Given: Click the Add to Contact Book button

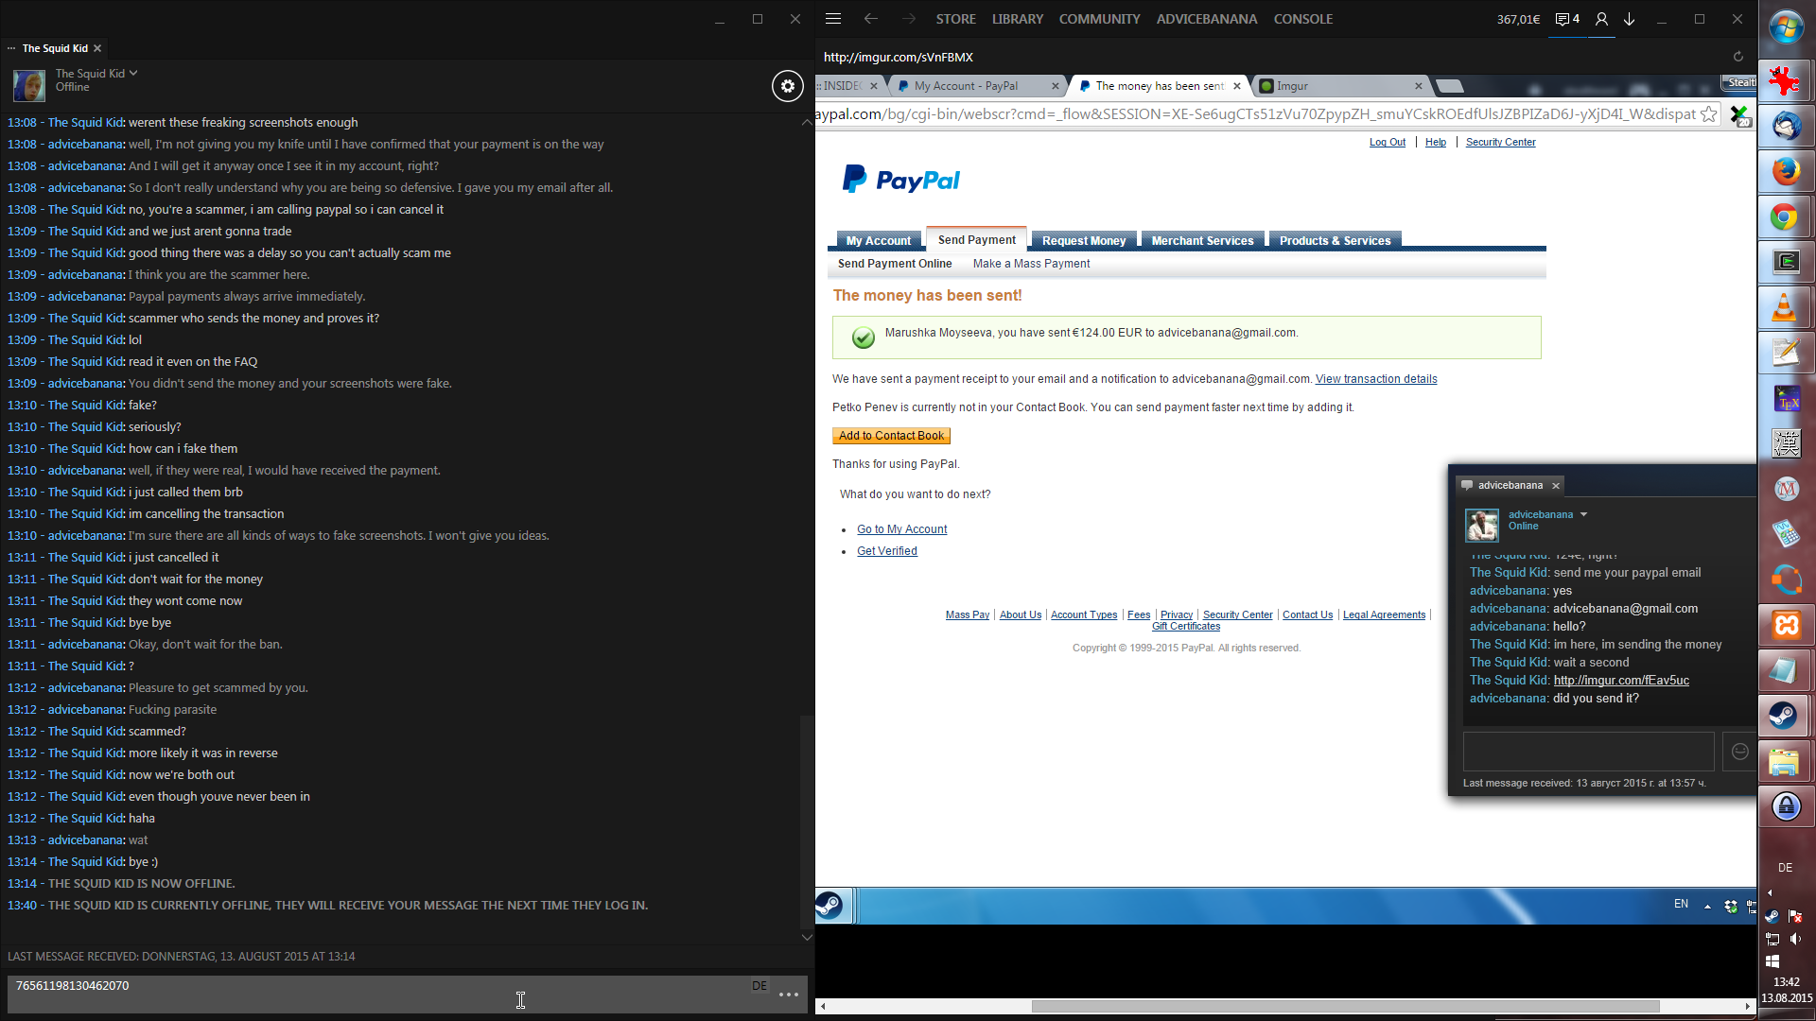Looking at the screenshot, I should coord(891,436).
